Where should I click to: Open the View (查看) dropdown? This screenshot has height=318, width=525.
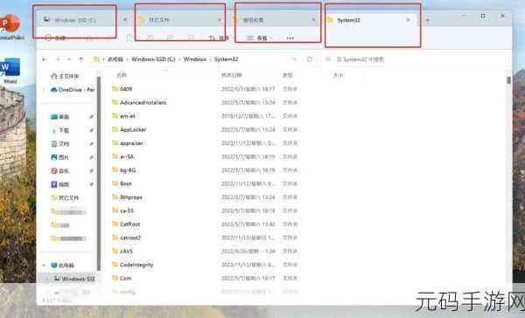tap(260, 38)
